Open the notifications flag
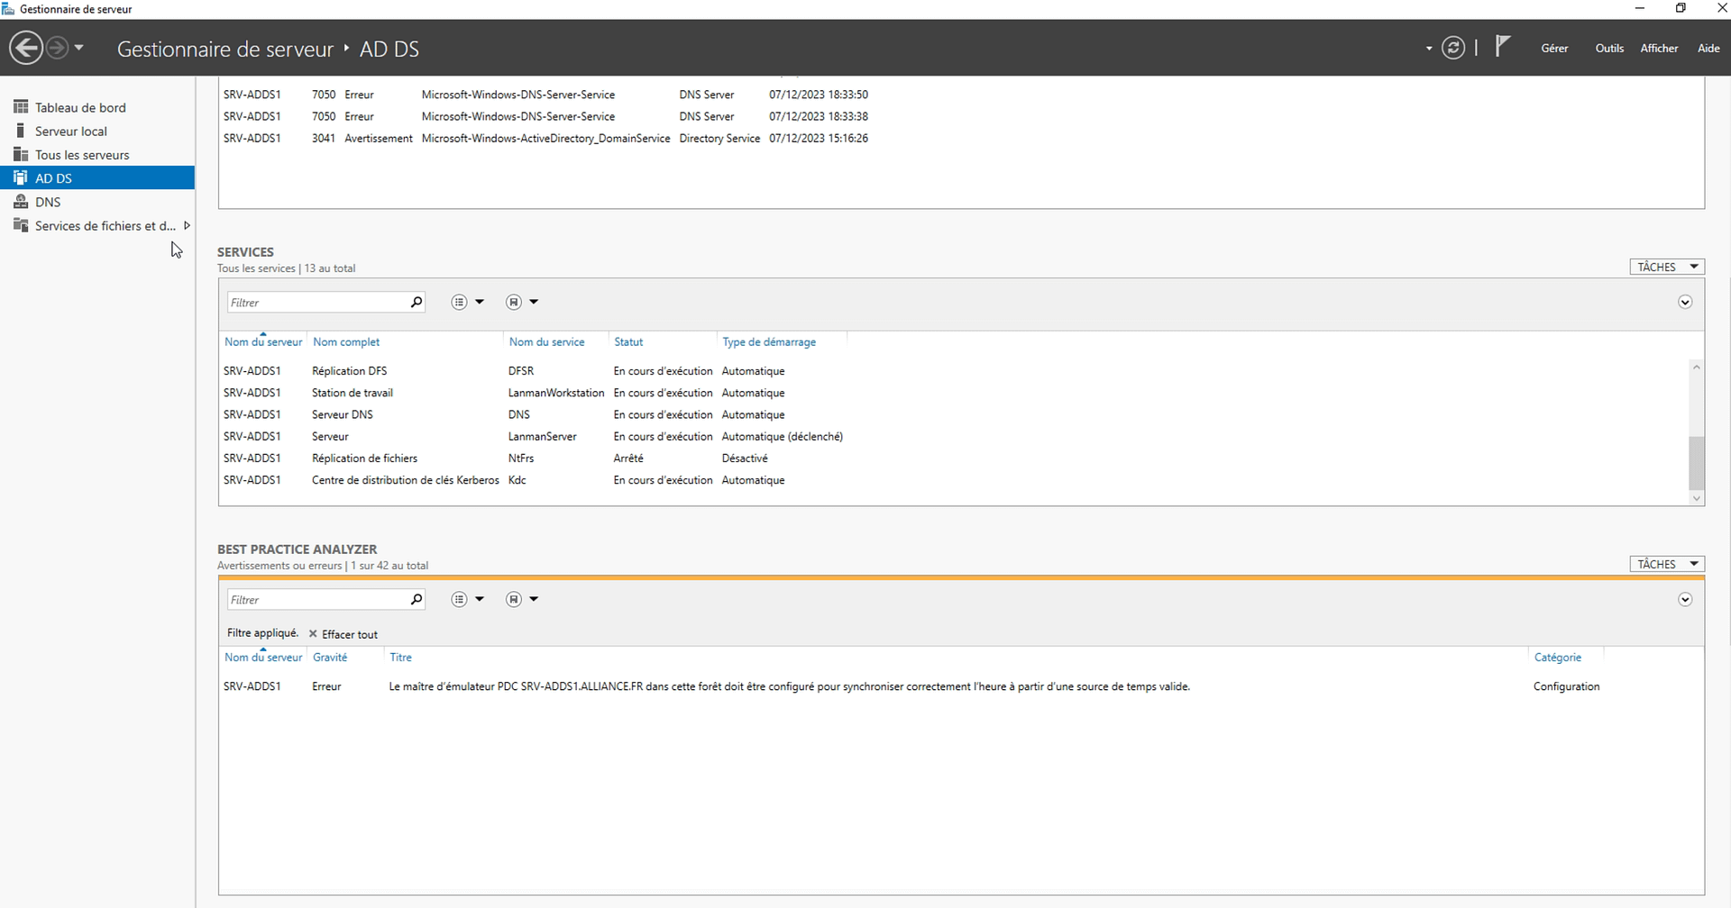1731x908 pixels. coord(1502,46)
